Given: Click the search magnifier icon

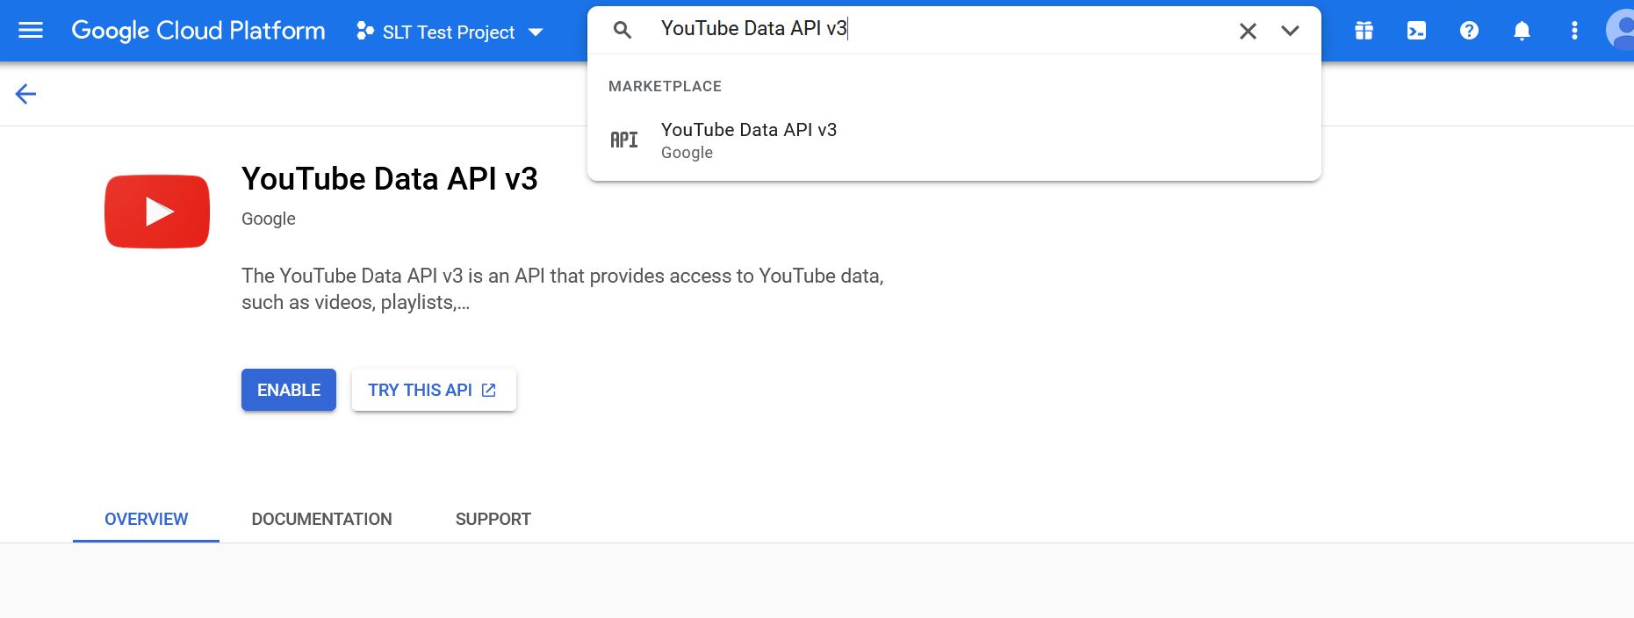Looking at the screenshot, I should pyautogui.click(x=623, y=31).
